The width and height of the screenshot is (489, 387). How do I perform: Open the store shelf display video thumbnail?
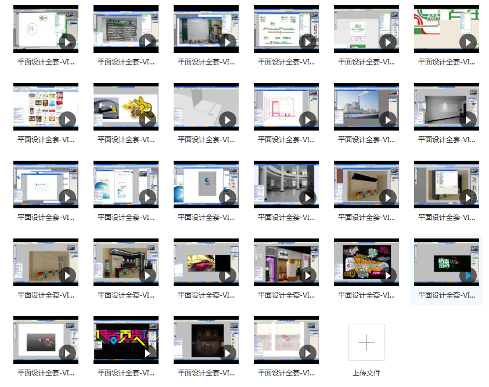coord(125,30)
